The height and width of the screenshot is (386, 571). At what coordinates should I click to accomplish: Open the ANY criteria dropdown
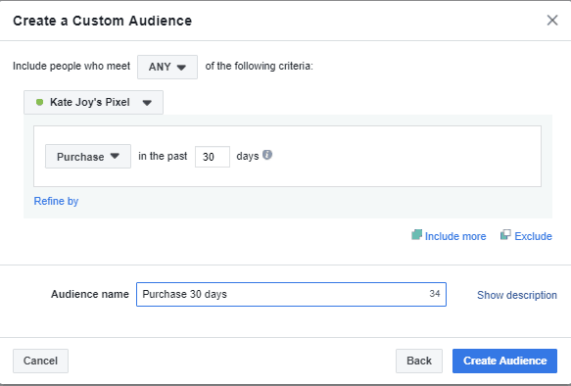[x=167, y=67]
